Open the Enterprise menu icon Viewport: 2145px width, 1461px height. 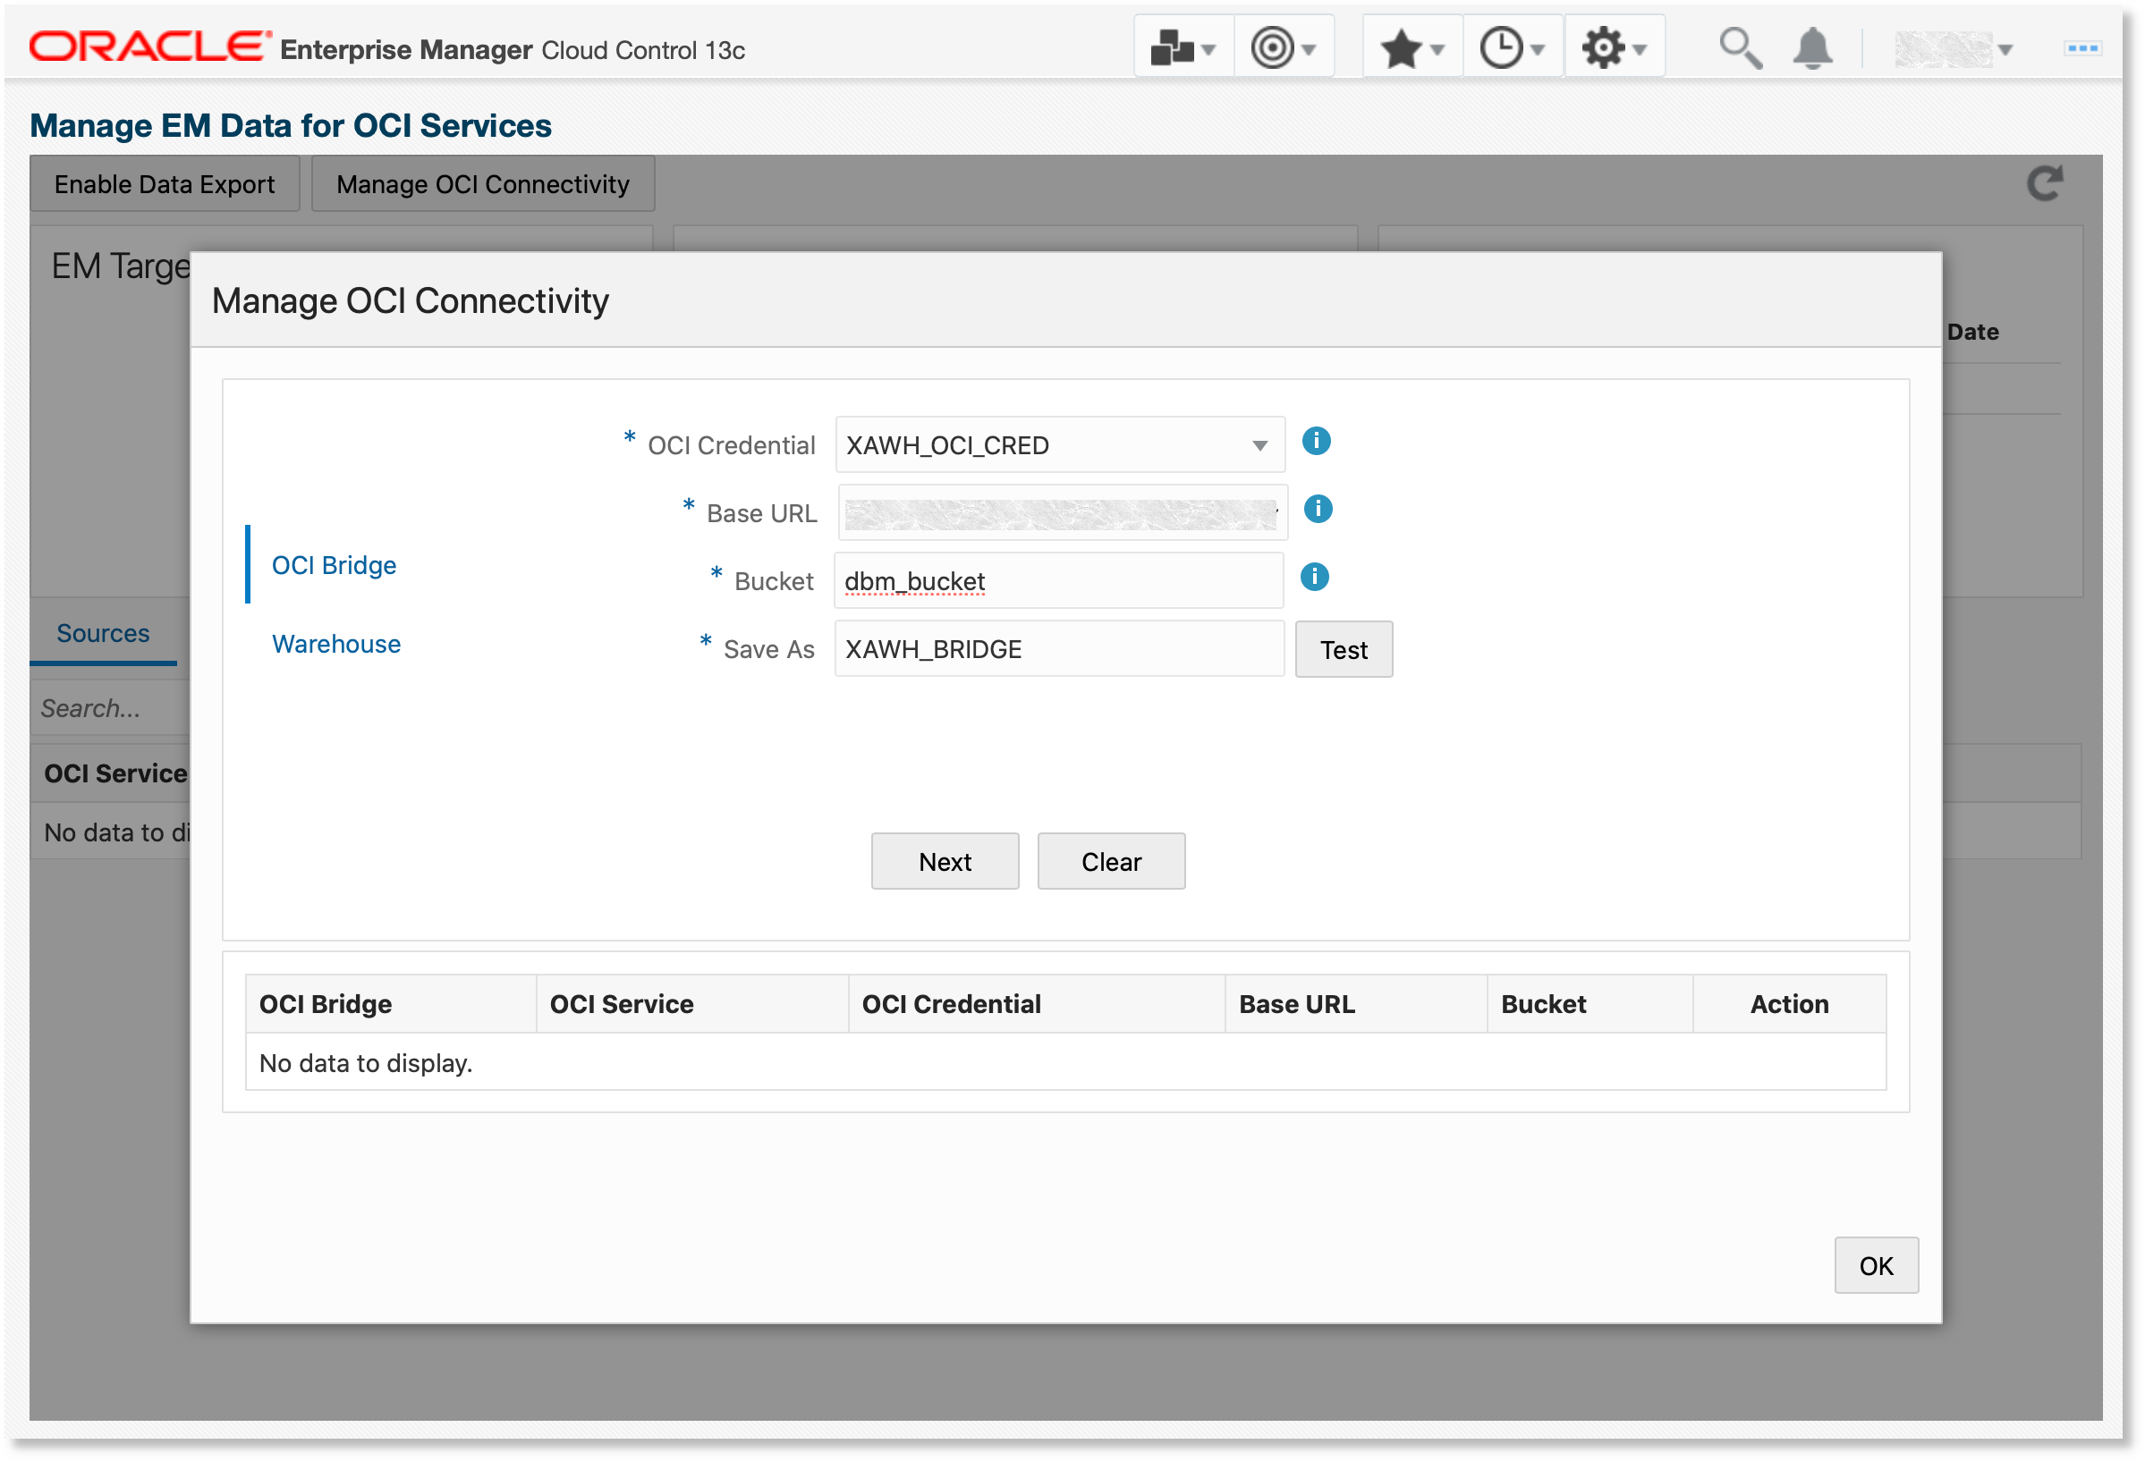[x=1182, y=47]
